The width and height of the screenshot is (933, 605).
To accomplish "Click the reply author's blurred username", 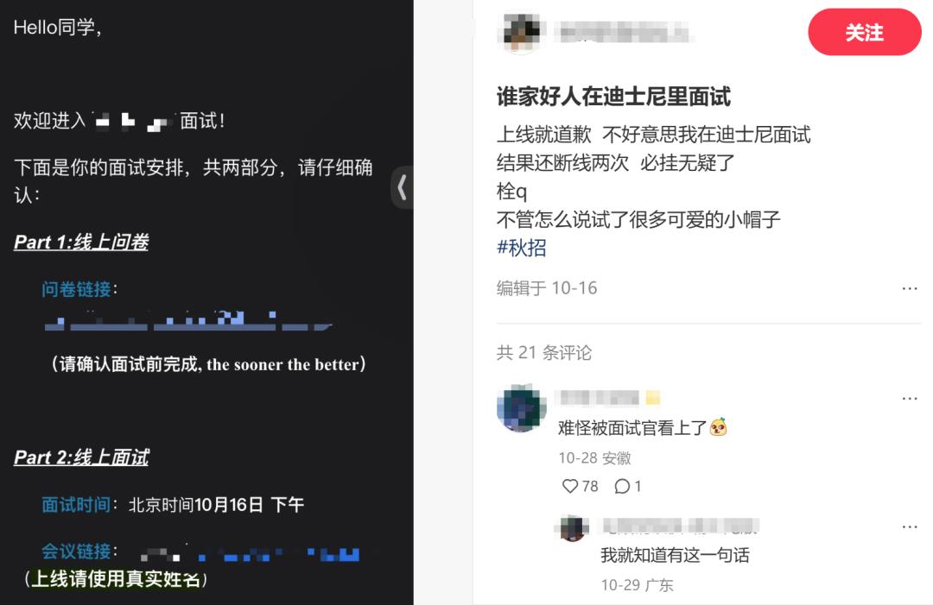I will tap(680, 526).
